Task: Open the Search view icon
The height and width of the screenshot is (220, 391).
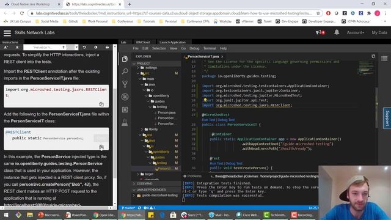Action: point(125,71)
